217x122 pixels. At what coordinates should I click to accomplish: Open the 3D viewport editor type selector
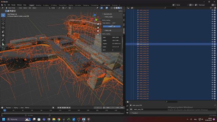3,8
